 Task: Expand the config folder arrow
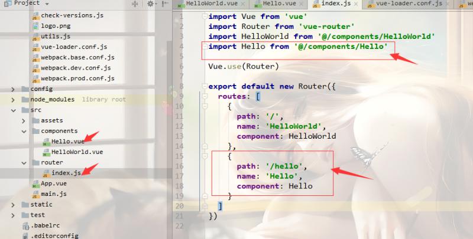(x=13, y=89)
